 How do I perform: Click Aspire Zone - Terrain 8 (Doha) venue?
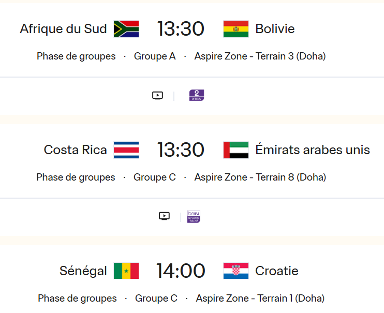(x=260, y=177)
